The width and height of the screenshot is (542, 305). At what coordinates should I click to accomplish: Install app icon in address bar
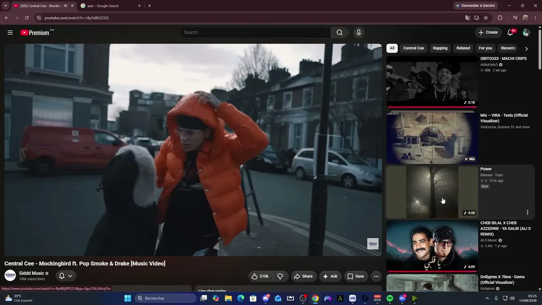[x=477, y=18]
